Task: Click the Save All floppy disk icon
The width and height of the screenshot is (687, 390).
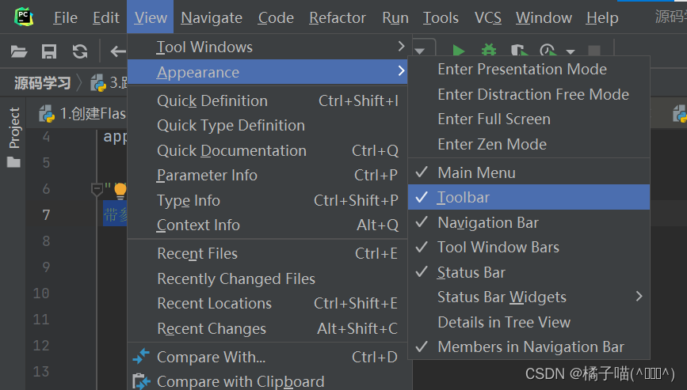Action: coord(49,51)
